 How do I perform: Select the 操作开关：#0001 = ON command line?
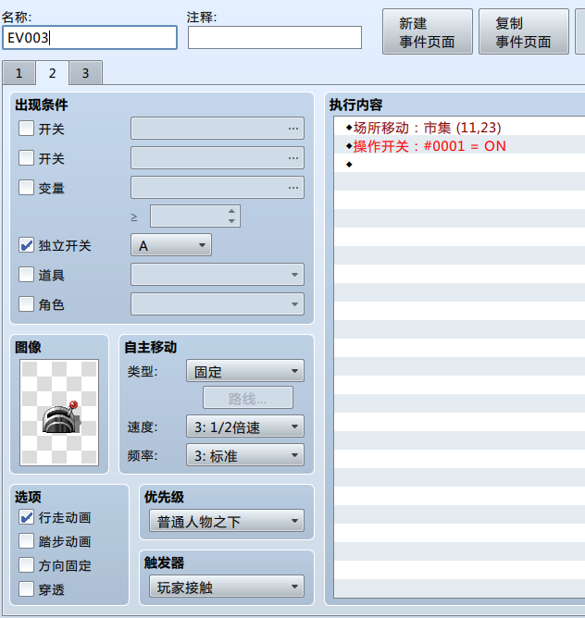[459, 146]
